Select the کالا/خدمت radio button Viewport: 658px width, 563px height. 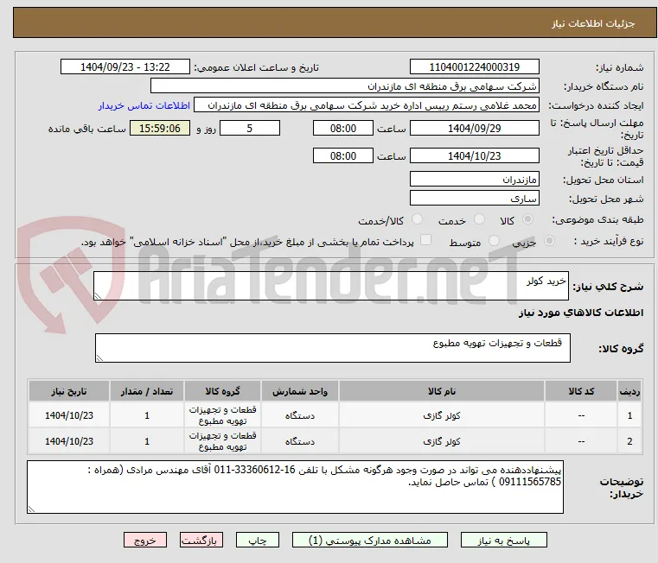[417, 218]
